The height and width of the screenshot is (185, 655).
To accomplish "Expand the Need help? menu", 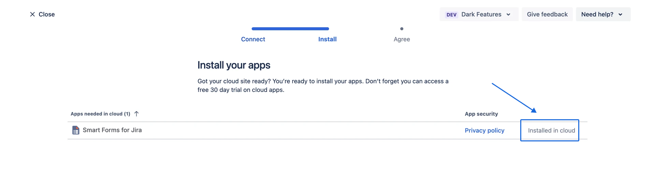I will point(597,14).
